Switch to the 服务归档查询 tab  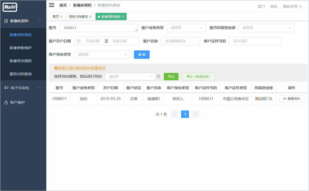tap(78, 17)
